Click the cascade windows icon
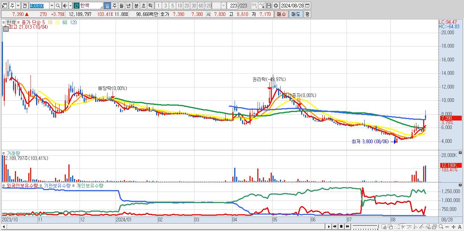 pos(390,227)
